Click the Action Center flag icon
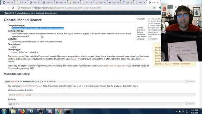 coord(183,111)
